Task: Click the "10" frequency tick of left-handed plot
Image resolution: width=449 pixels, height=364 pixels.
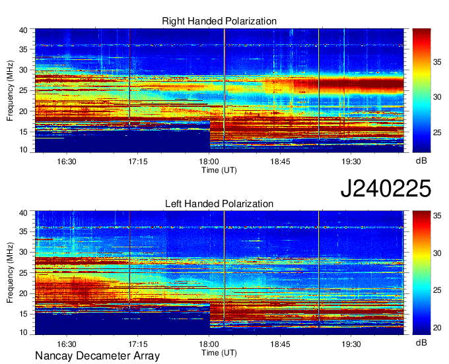Action: (x=24, y=332)
